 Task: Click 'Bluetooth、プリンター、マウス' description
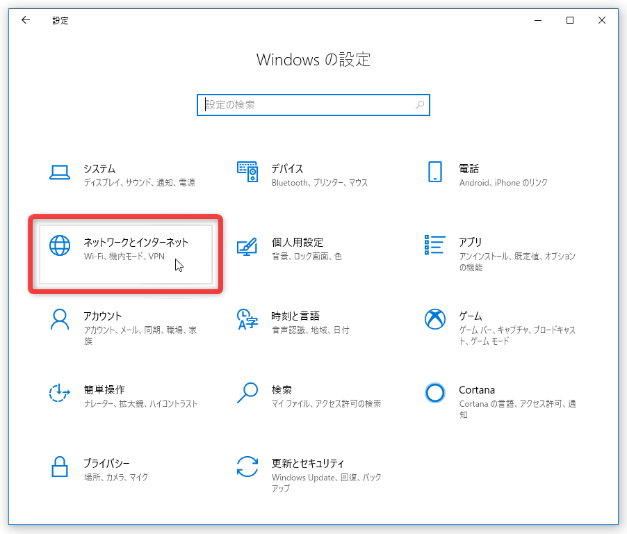pos(320,182)
